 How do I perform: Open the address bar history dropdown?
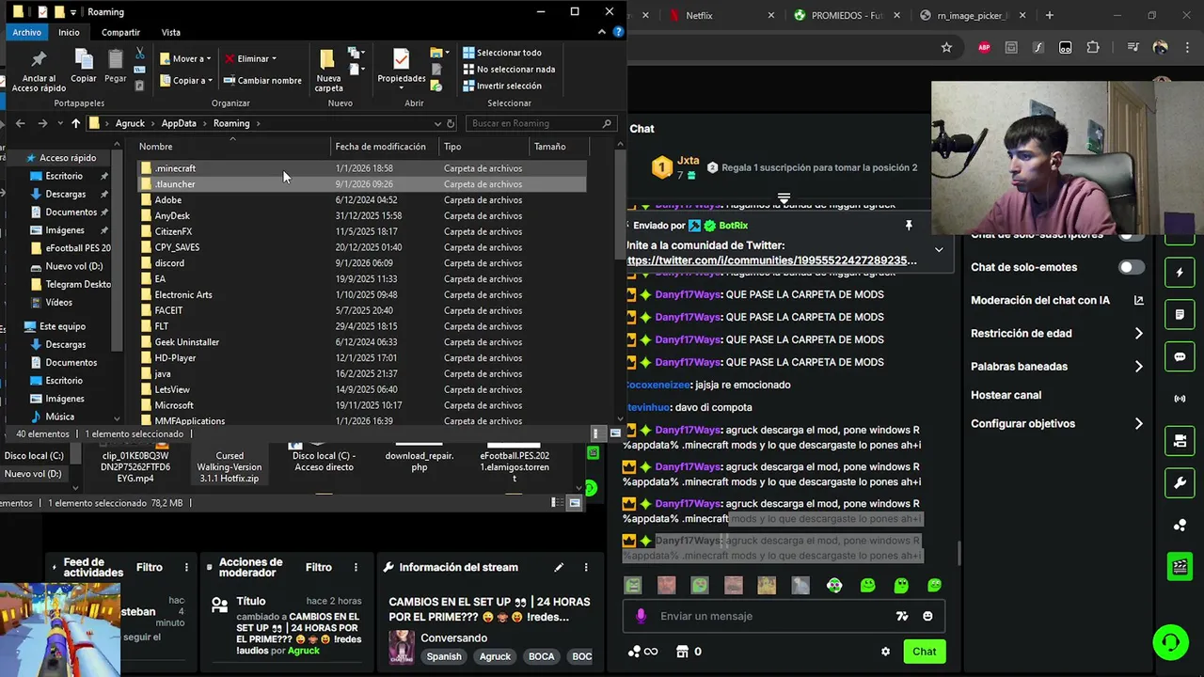coord(437,123)
